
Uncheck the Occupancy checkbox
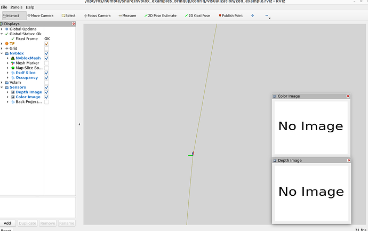[46, 78]
